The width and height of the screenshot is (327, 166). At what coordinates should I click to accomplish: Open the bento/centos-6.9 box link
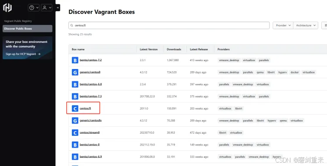click(x=91, y=156)
